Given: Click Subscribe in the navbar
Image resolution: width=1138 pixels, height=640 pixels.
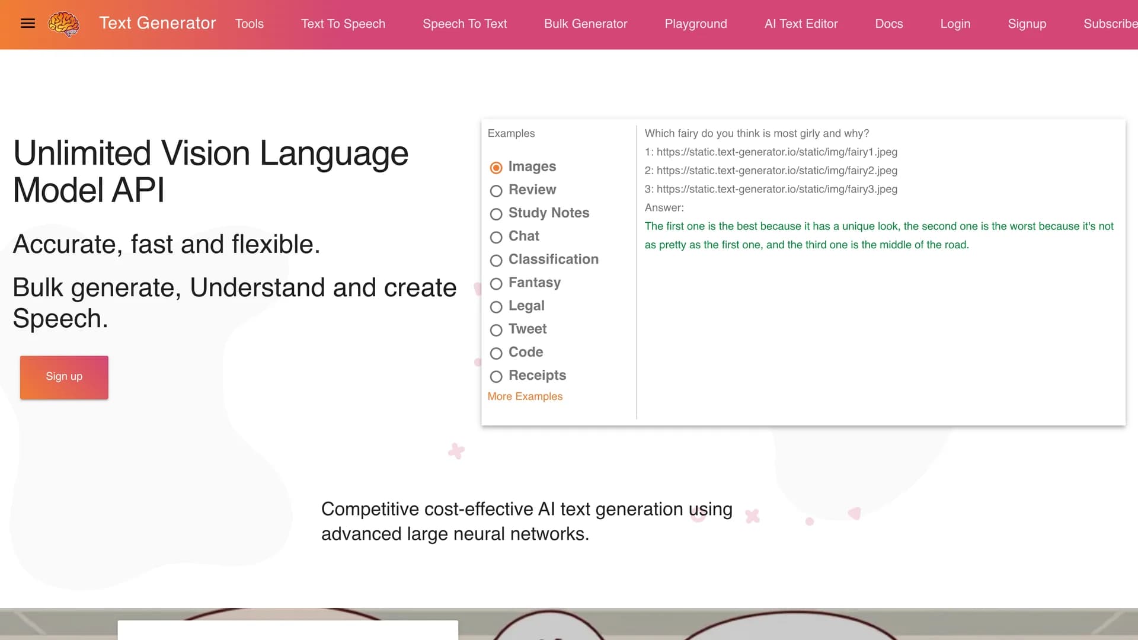Looking at the screenshot, I should tap(1111, 24).
